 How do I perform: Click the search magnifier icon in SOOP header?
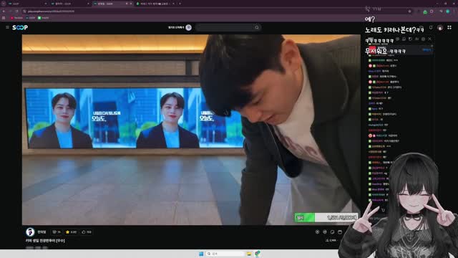click(x=257, y=27)
